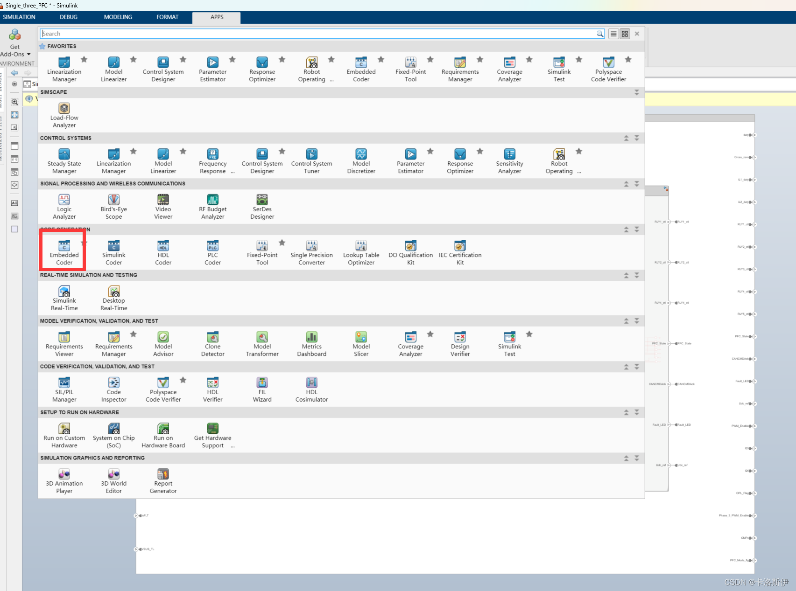
Task: Collapse the Control Systems section
Action: pyautogui.click(x=626, y=138)
